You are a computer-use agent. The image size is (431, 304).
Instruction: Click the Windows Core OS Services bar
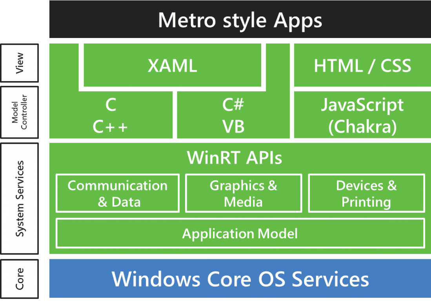[x=240, y=279]
